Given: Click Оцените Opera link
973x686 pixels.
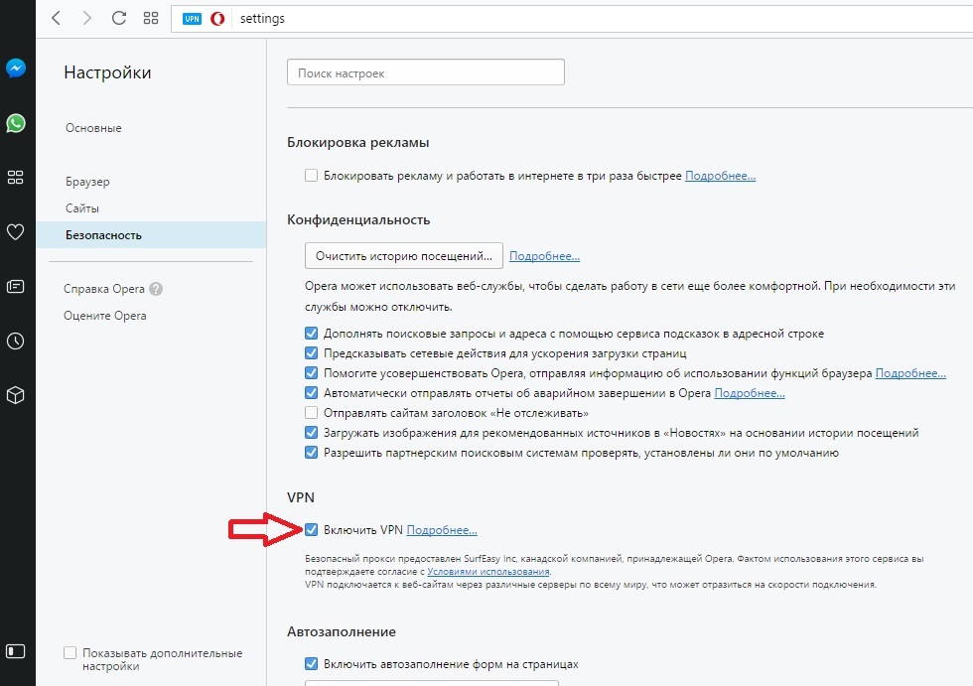Looking at the screenshot, I should click(105, 316).
